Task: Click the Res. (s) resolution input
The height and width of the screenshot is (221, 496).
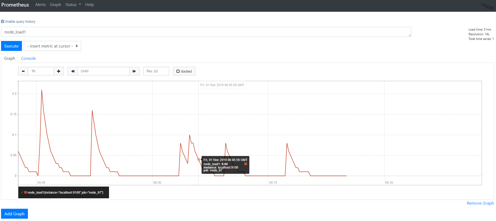Action: 156,71
